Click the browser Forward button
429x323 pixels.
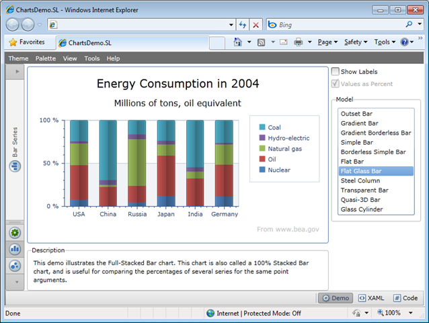28,25
